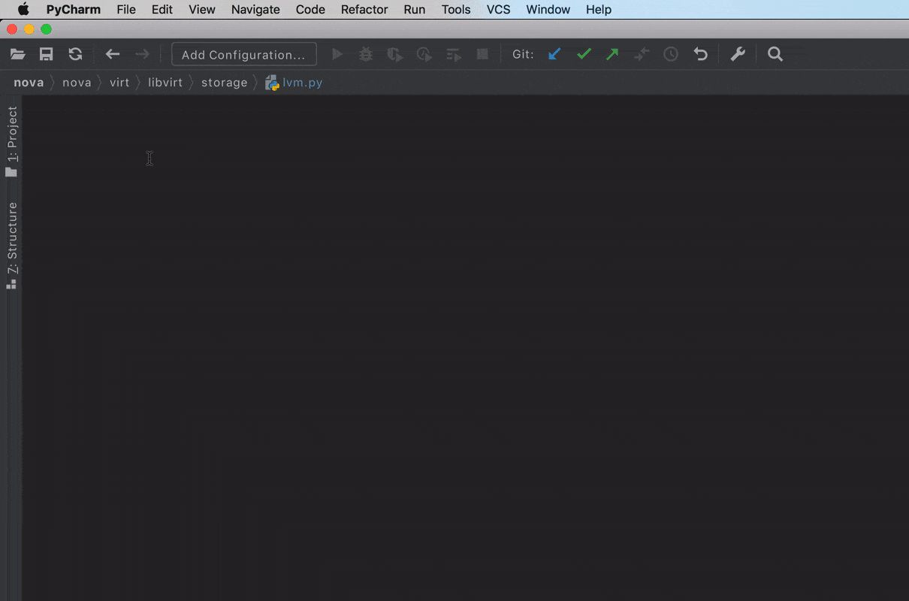The height and width of the screenshot is (601, 909).
Task: Open Settings with the wrench icon
Action: tap(738, 54)
